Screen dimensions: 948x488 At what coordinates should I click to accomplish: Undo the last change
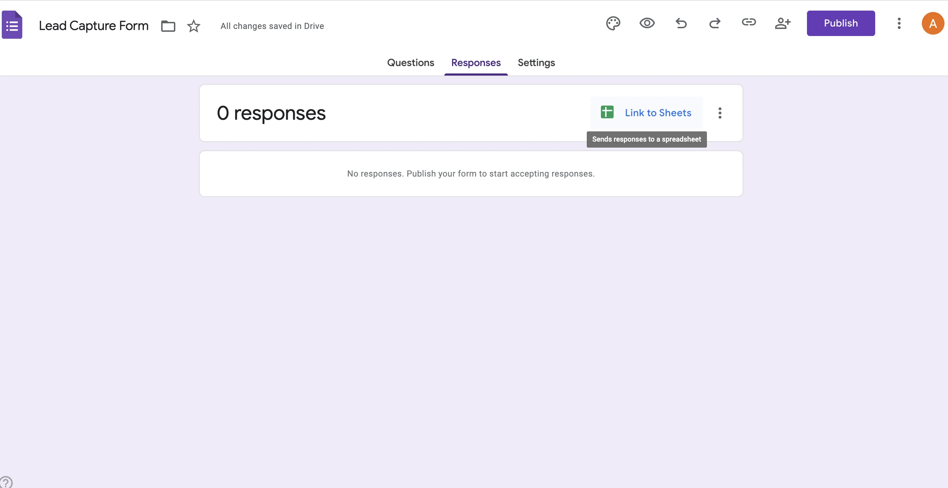(x=681, y=23)
